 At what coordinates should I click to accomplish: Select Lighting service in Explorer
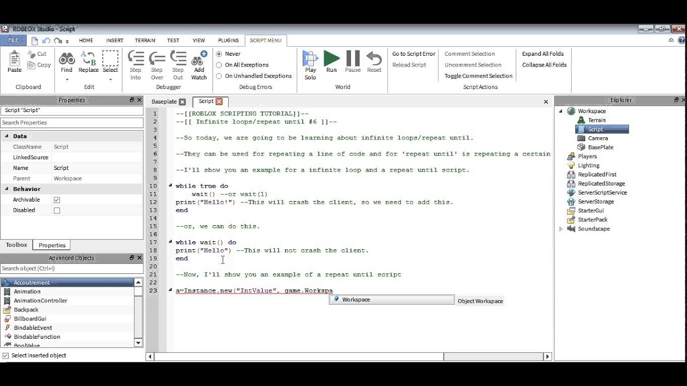588,166
